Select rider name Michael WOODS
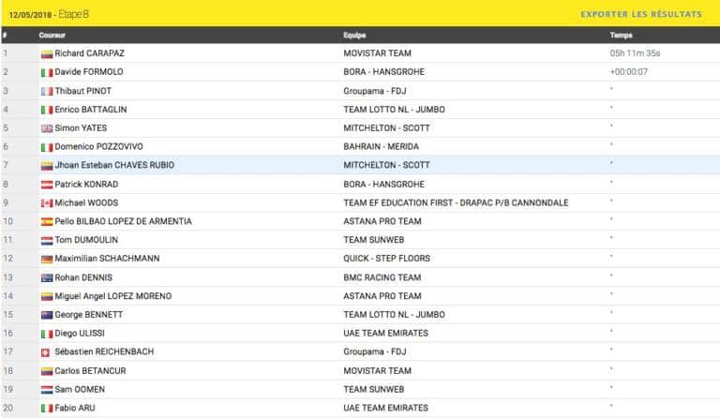The height and width of the screenshot is (418, 720). [86, 202]
